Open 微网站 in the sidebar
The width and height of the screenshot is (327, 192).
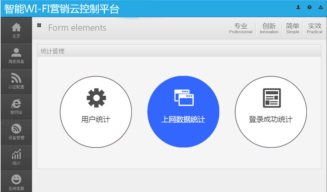coord(16,104)
